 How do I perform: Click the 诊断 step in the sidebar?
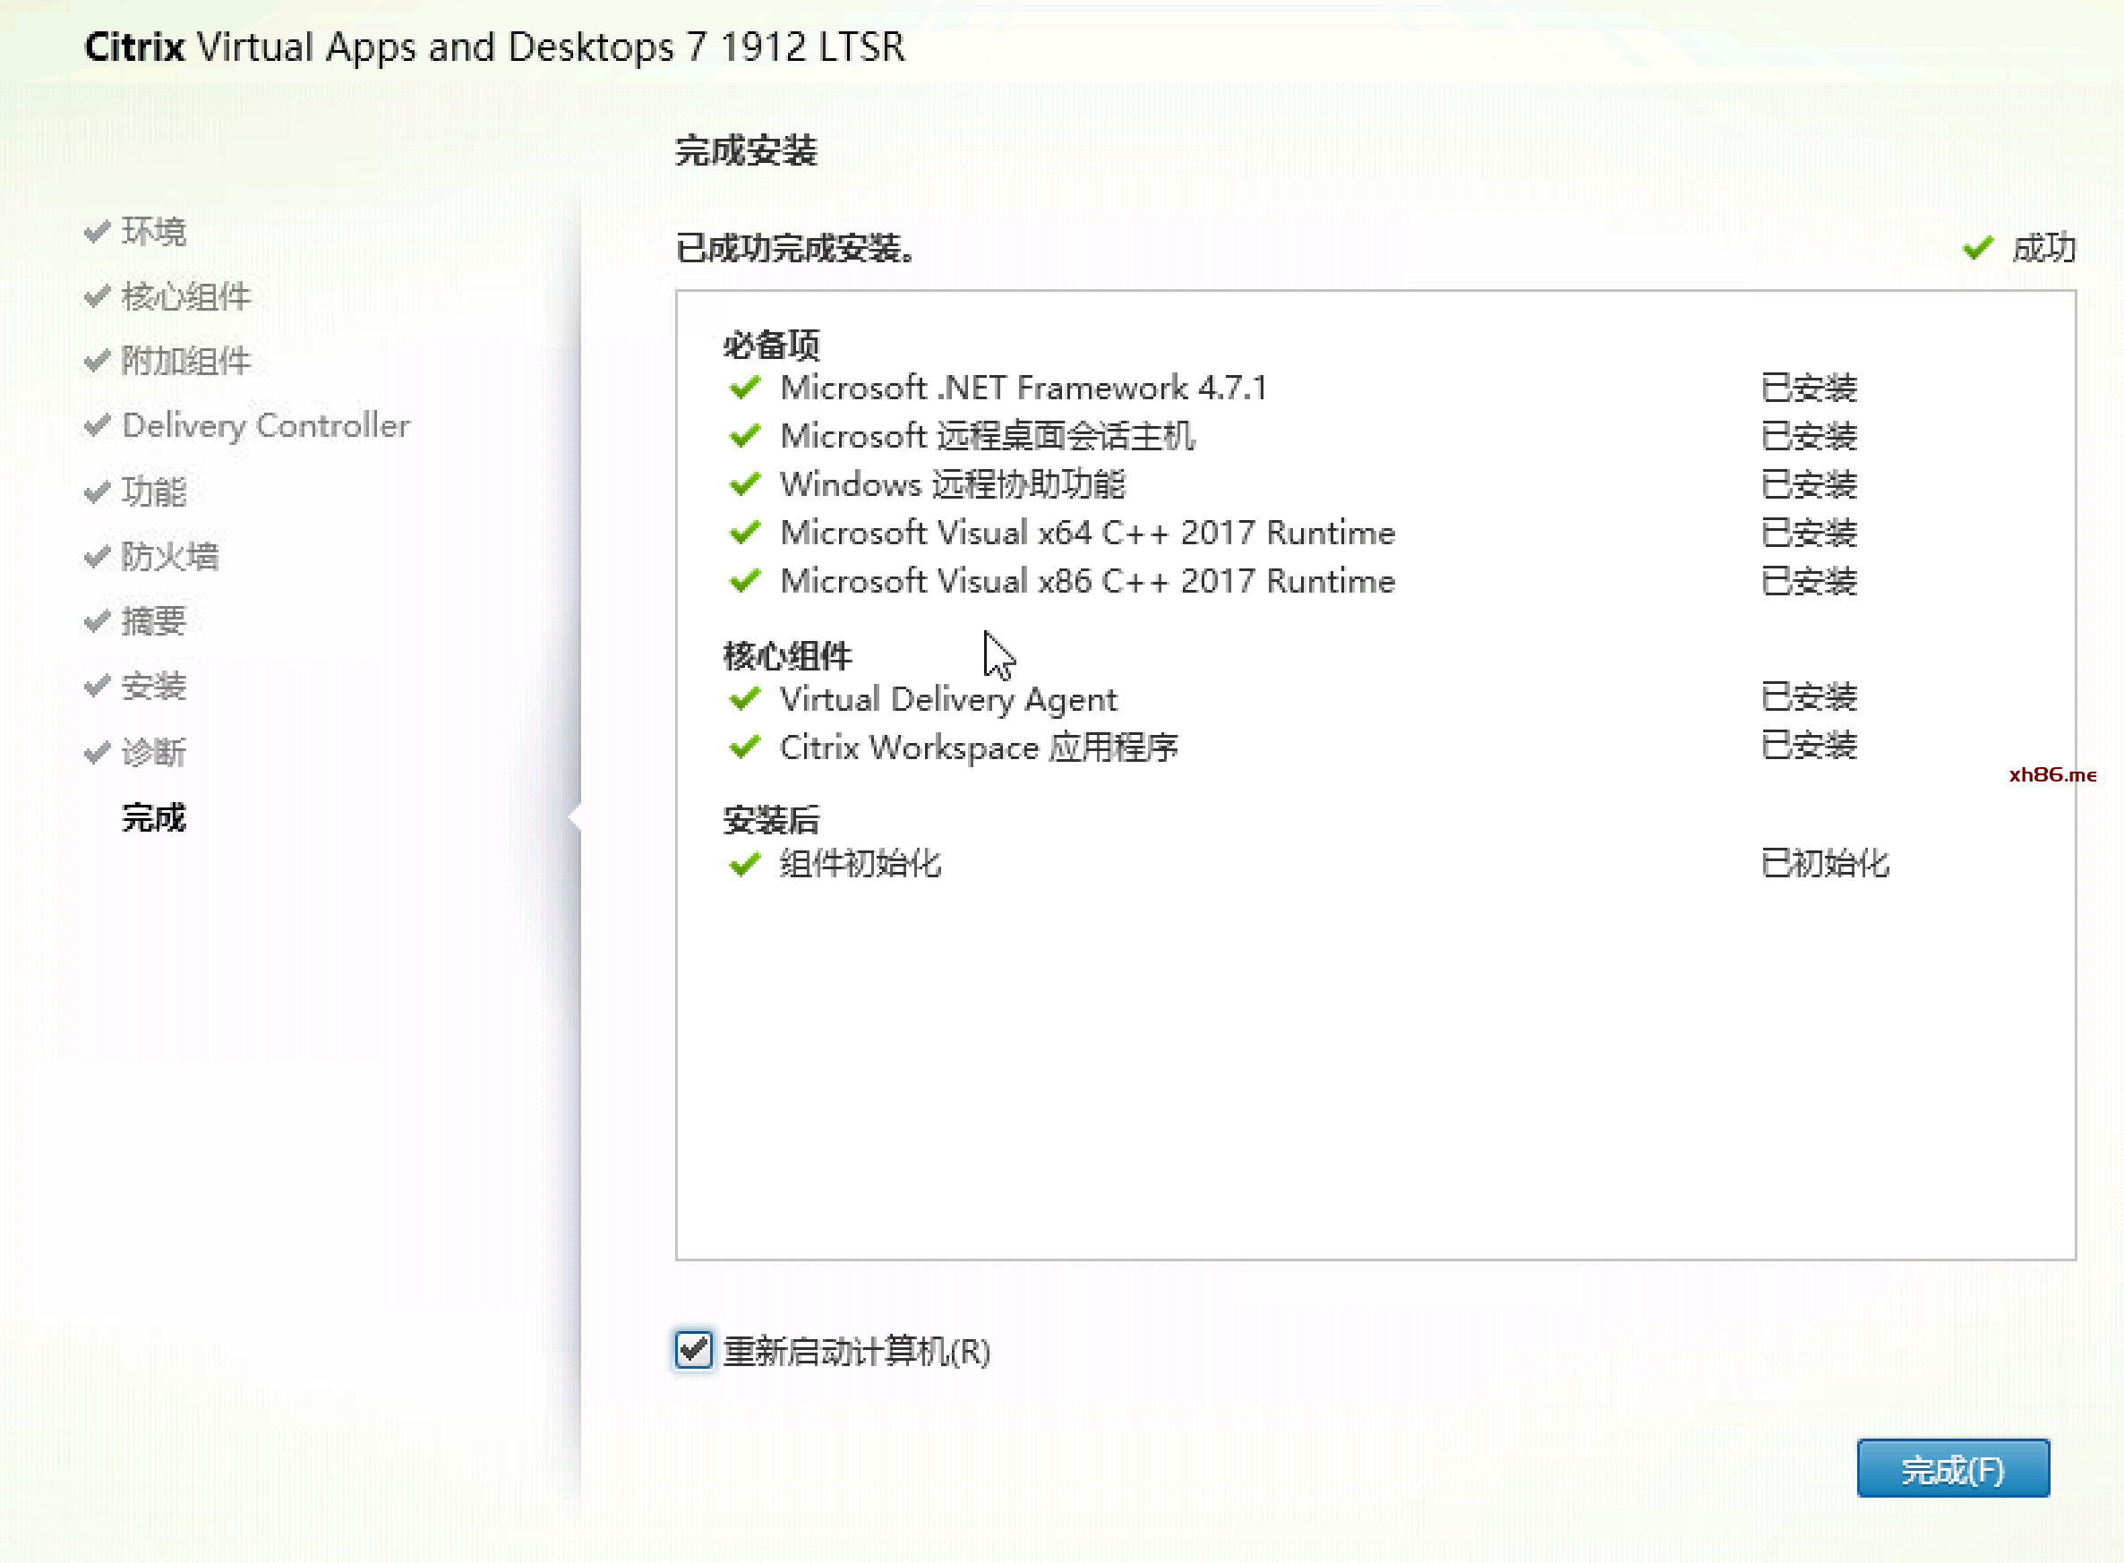(x=153, y=752)
